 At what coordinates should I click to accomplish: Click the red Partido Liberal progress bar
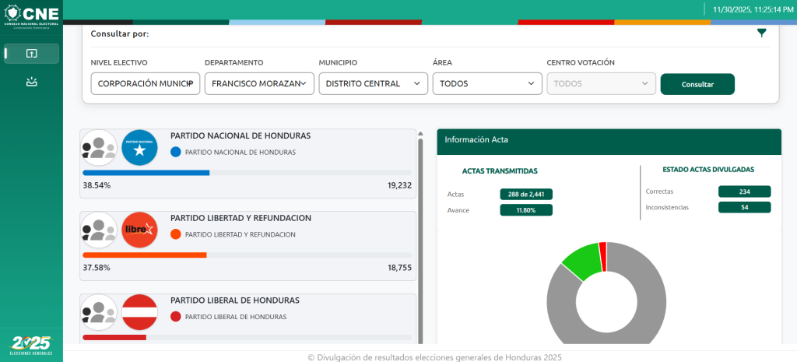[114, 338]
